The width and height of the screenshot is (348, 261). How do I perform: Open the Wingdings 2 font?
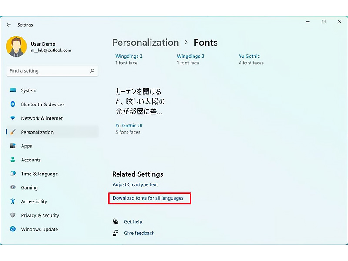(129, 56)
